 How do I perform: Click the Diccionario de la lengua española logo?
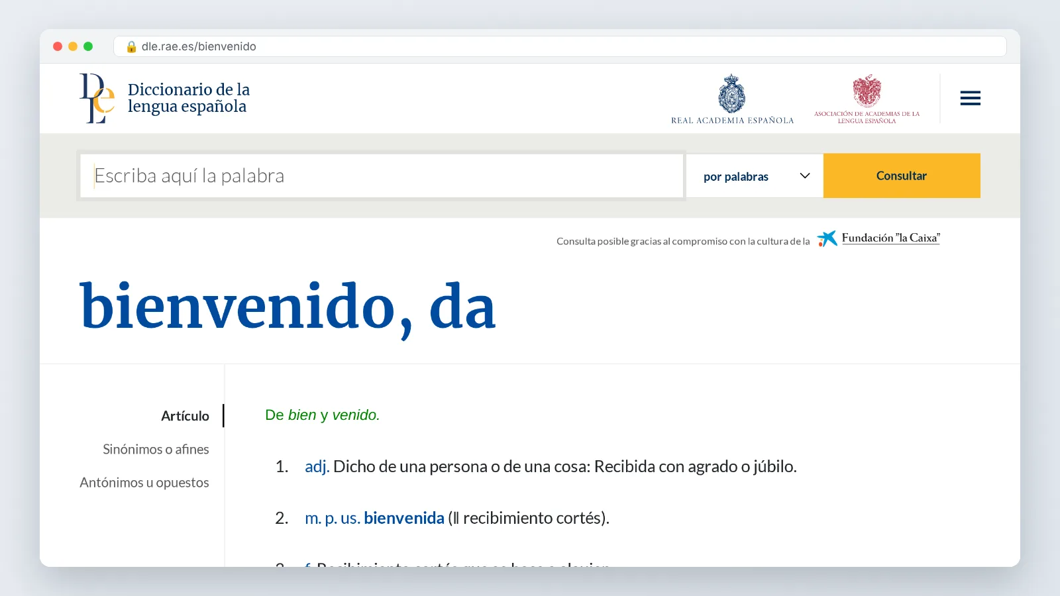pos(164,98)
